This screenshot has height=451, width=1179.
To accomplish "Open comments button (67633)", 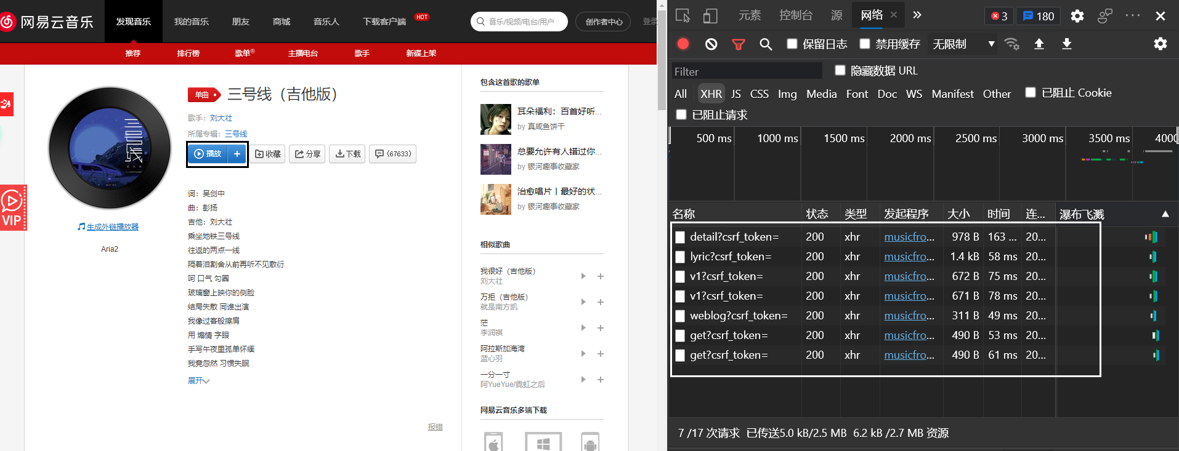I will 393,154.
